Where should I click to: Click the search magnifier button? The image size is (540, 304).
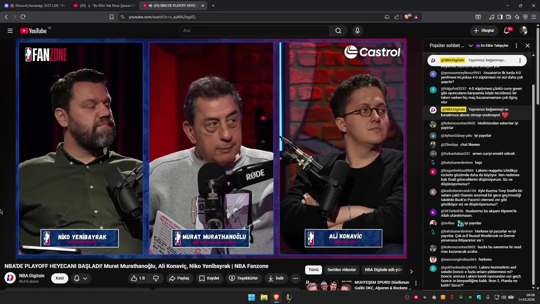pos(338,30)
